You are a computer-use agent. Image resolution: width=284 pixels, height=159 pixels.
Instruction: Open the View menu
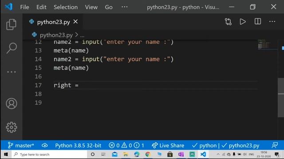91,7
